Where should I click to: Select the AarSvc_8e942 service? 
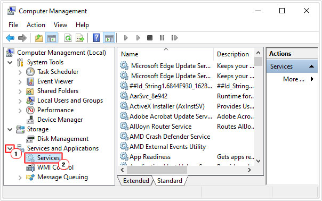149,96
